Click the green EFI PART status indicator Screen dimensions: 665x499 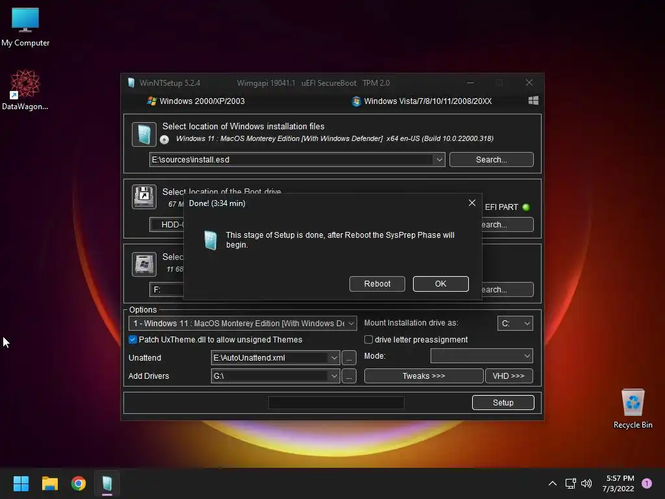(x=526, y=207)
